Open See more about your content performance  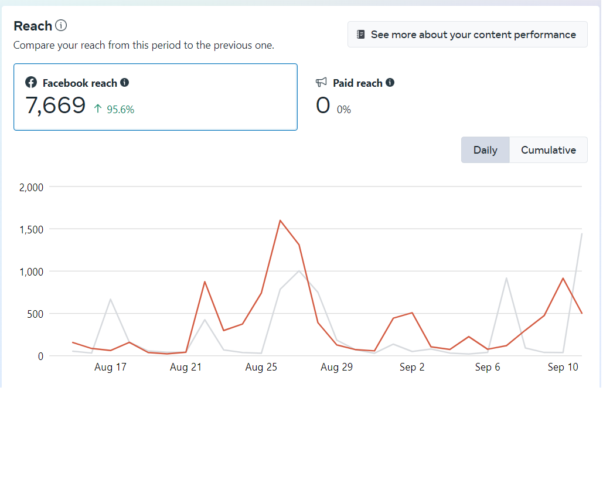pyautogui.click(x=467, y=35)
